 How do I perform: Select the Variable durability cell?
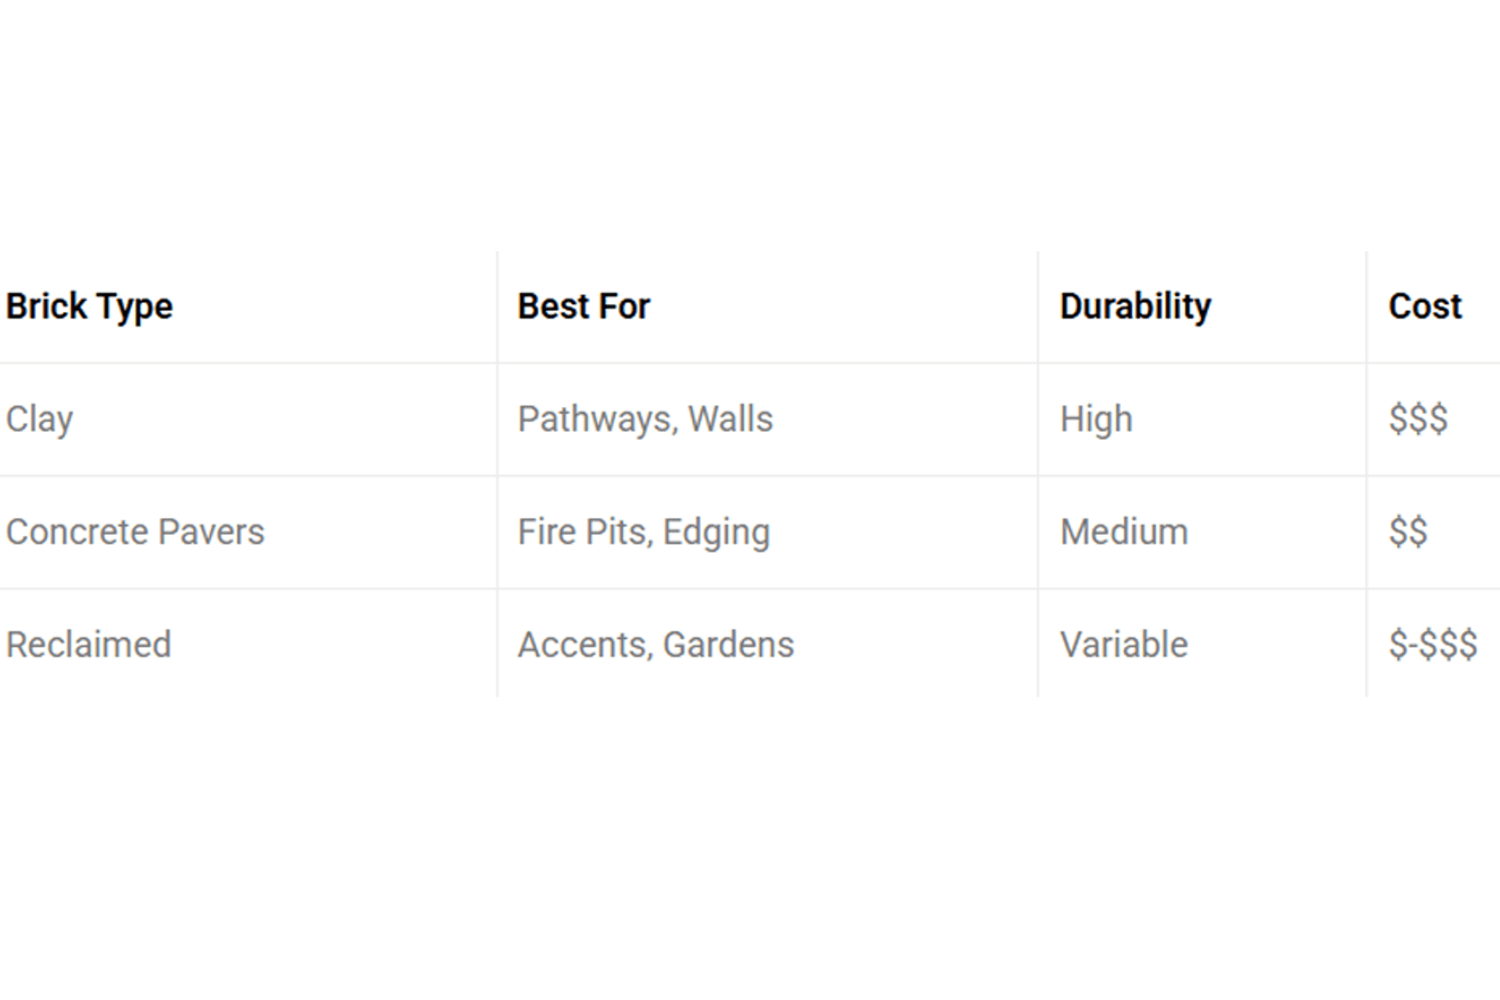click(1123, 645)
